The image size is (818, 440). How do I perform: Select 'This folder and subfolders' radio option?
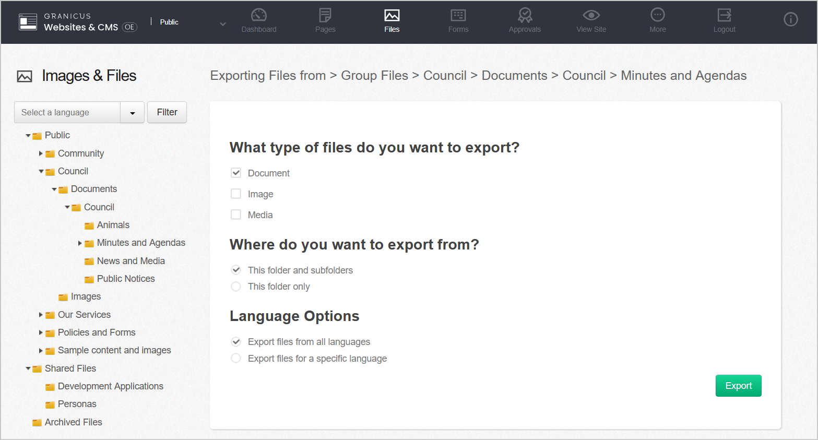click(236, 270)
